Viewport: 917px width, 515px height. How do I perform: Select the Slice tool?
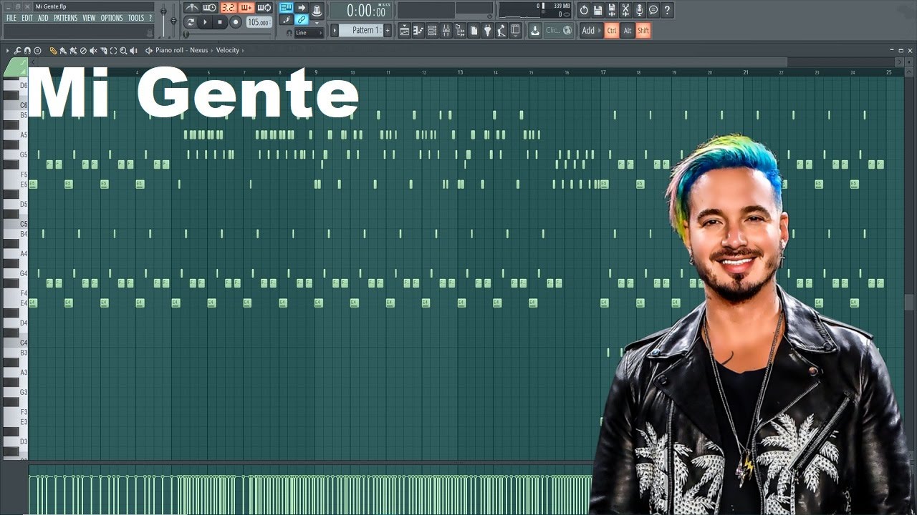[103, 50]
